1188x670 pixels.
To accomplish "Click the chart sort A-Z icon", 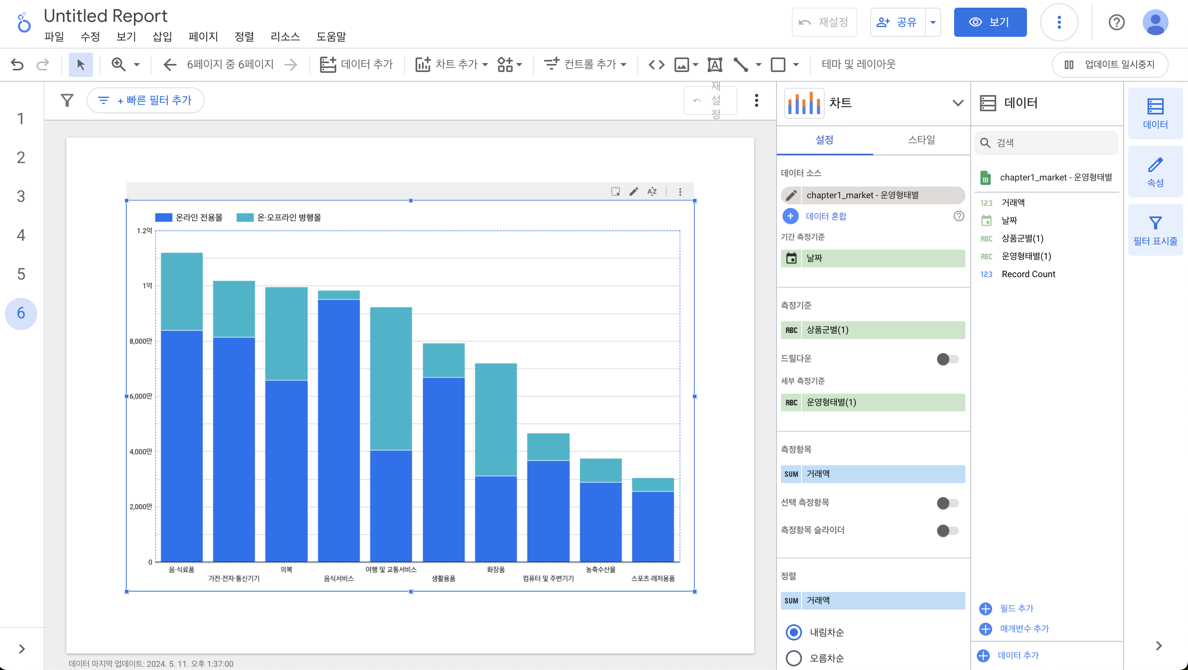I will [x=651, y=191].
